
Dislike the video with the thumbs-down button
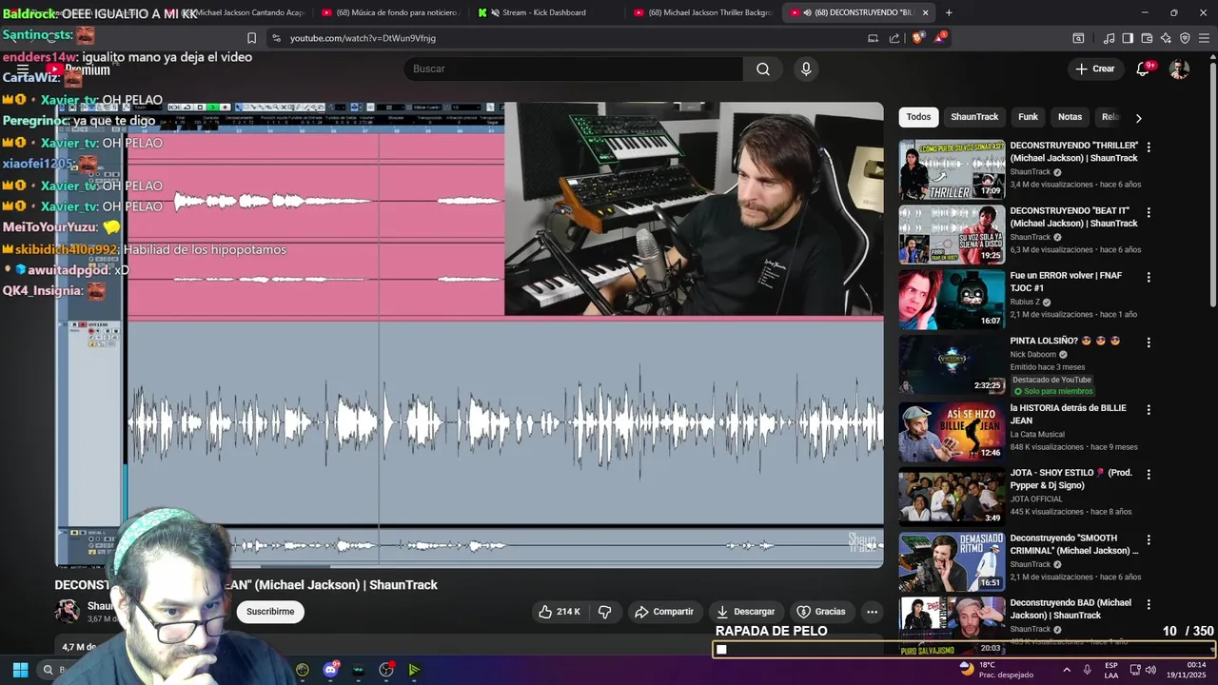(605, 612)
